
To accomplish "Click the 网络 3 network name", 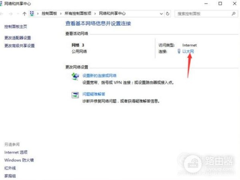I will [x=78, y=45].
